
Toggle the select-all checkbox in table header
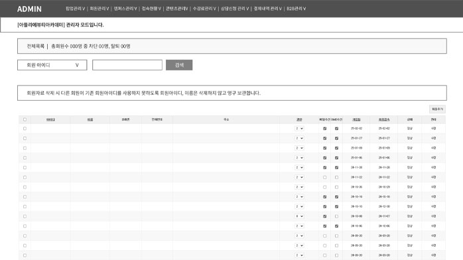tap(25, 119)
